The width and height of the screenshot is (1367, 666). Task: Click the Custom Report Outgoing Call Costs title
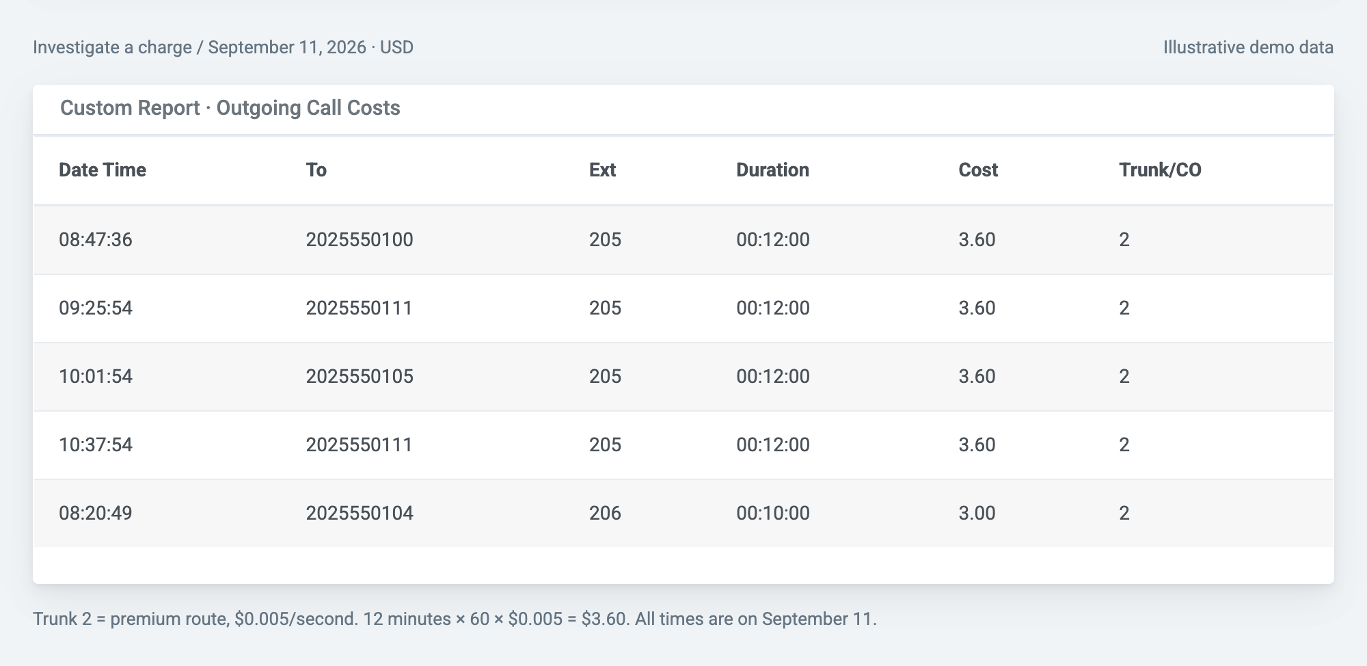230,108
